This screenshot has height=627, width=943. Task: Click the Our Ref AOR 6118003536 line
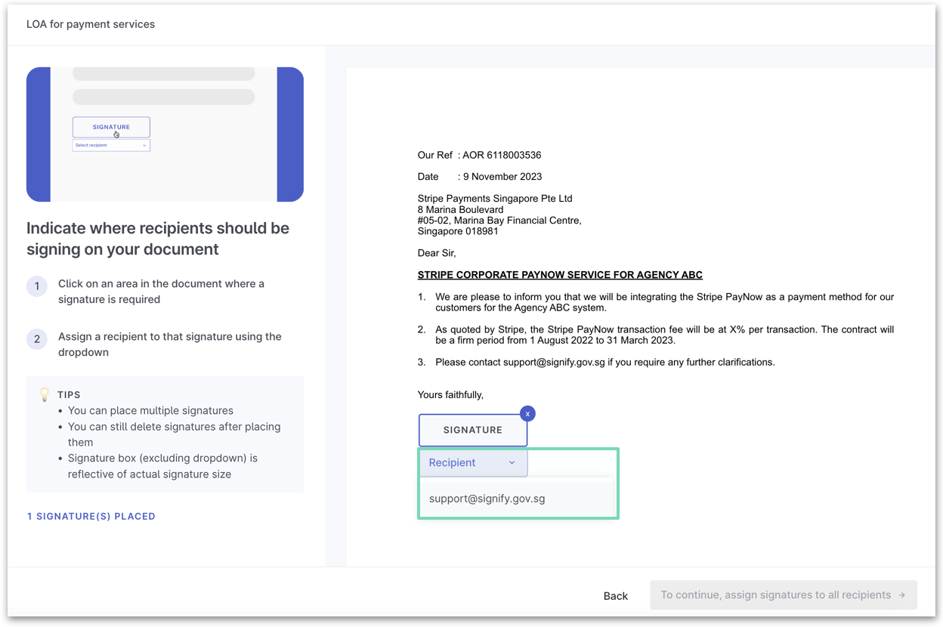click(x=479, y=155)
